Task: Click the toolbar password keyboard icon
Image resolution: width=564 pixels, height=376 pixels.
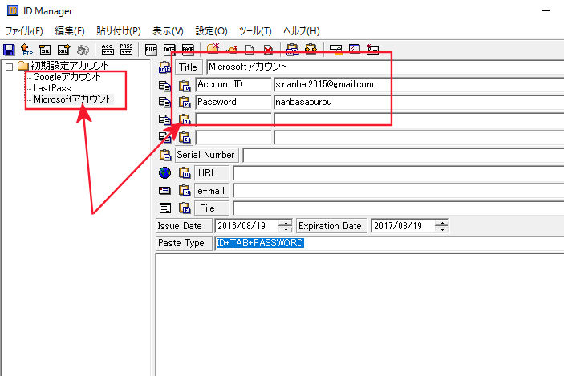Action: [x=372, y=50]
